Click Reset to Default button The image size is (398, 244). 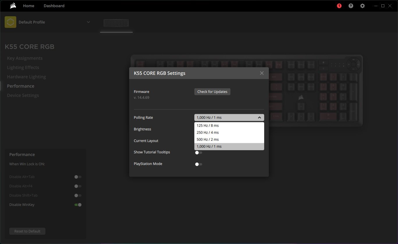pyautogui.click(x=27, y=231)
